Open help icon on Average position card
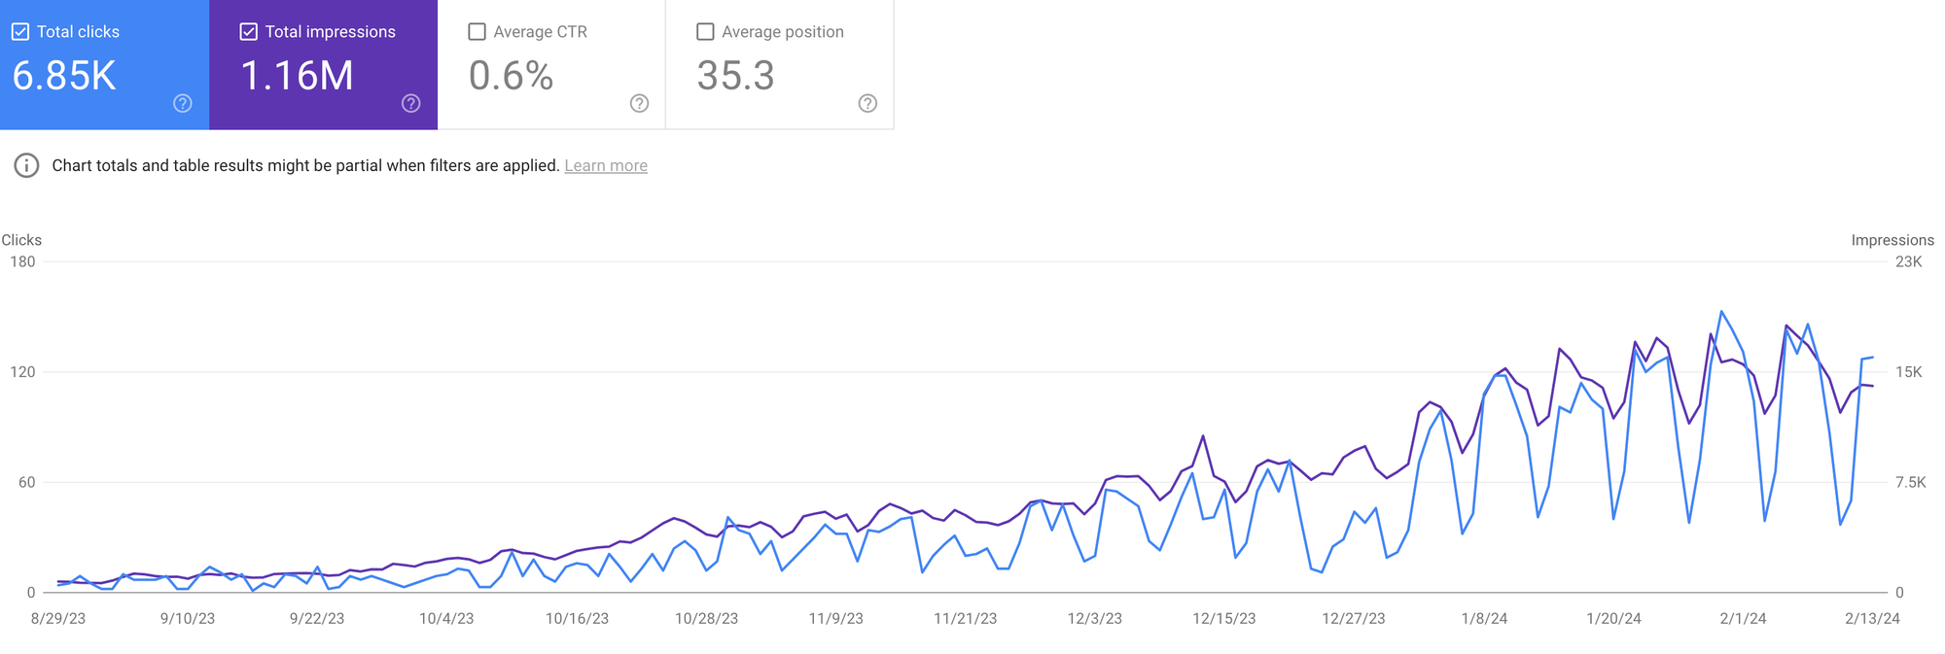The width and height of the screenshot is (1945, 654). pyautogui.click(x=867, y=103)
